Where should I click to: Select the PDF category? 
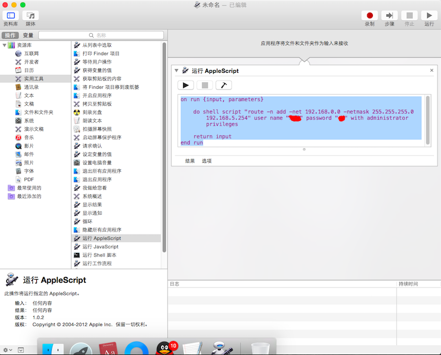(x=35, y=179)
